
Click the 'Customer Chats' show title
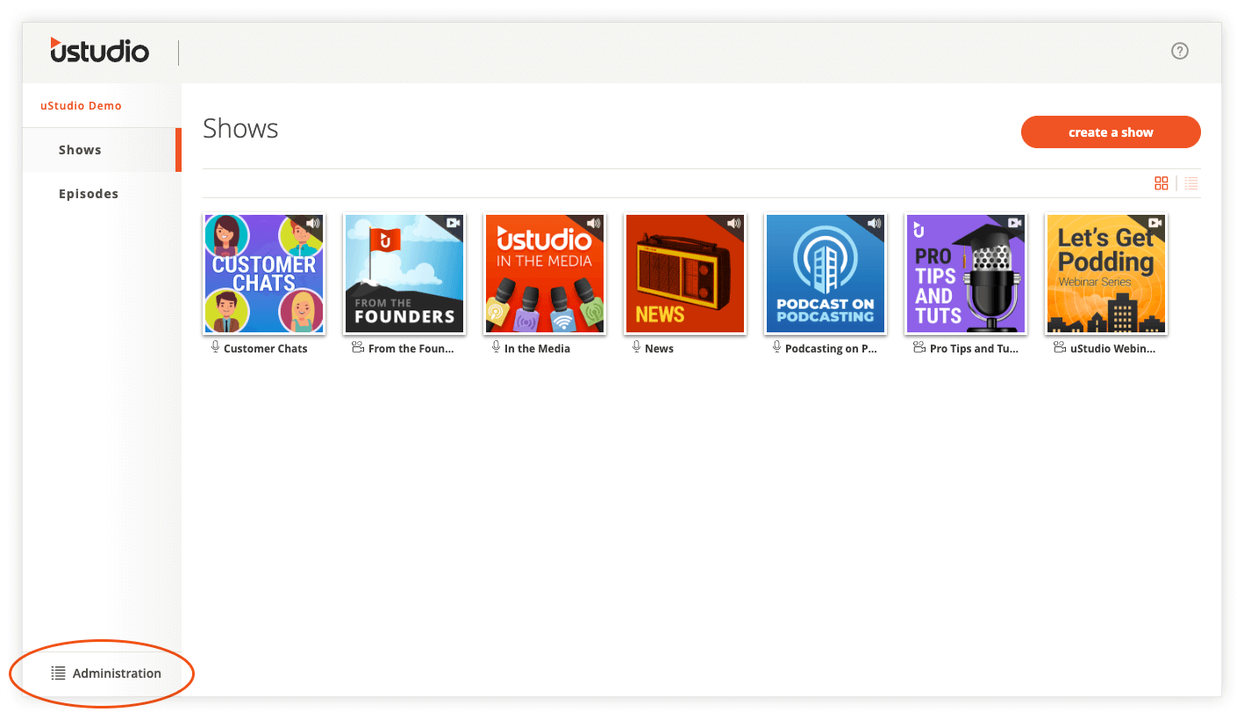point(266,348)
